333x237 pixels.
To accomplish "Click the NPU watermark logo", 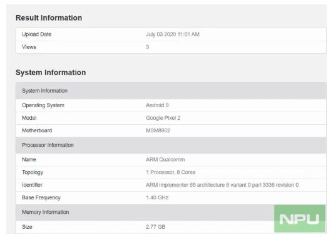I will click(x=300, y=219).
